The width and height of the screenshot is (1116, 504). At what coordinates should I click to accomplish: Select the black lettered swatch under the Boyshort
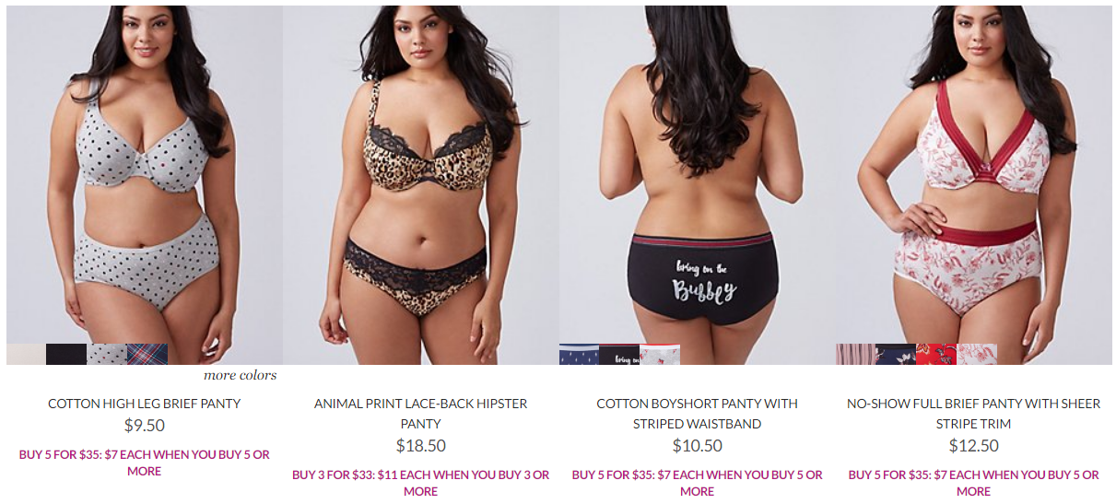click(619, 354)
